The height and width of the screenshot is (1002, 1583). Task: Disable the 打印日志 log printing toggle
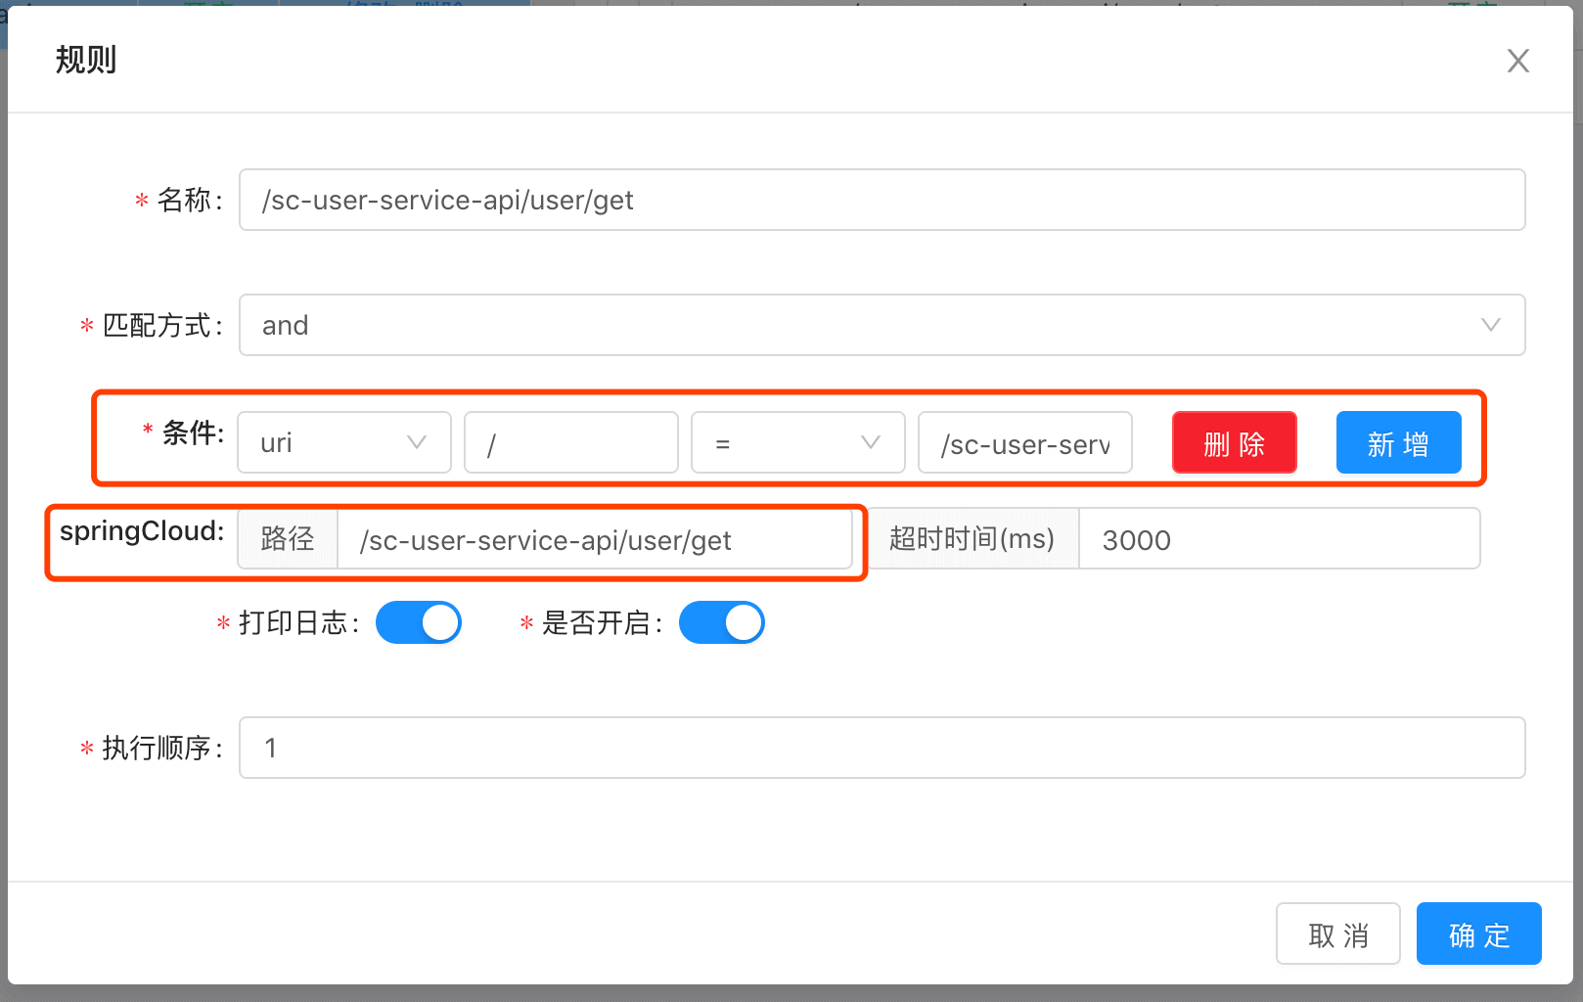pos(418,622)
